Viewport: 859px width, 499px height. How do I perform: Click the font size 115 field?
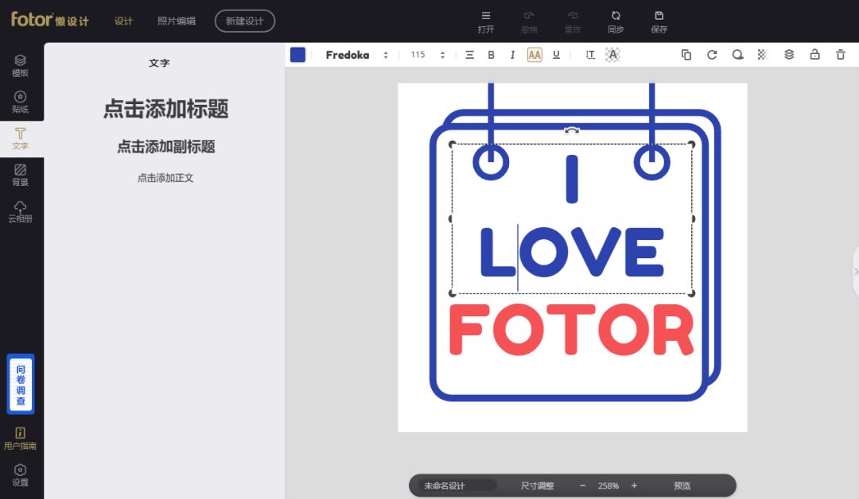(418, 55)
